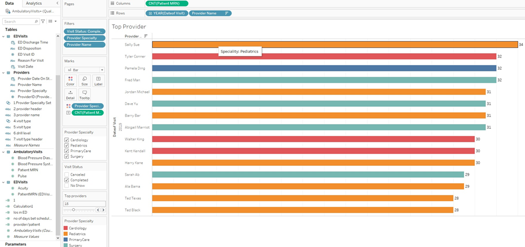Collapse the Data pane with the arrow icon

point(57,3)
